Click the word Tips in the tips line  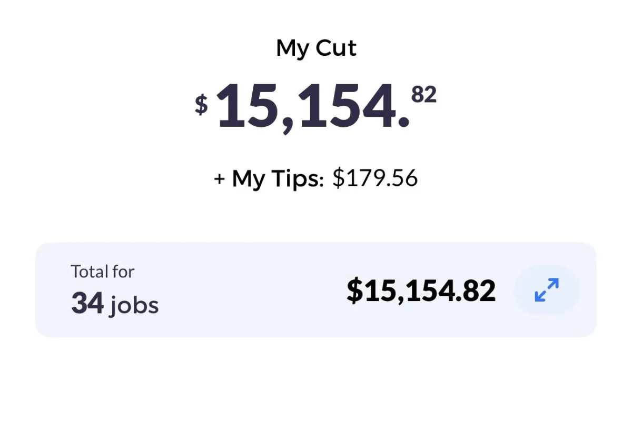pos(298,180)
